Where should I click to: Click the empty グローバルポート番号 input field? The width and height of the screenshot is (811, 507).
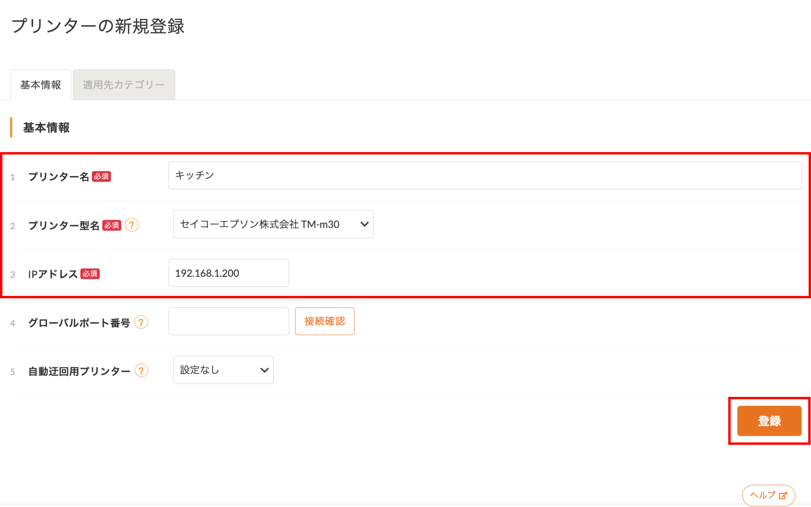[228, 321]
